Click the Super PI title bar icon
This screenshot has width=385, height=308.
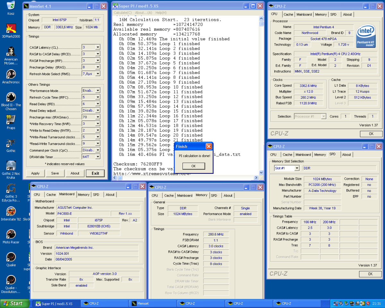click(x=115, y=6)
